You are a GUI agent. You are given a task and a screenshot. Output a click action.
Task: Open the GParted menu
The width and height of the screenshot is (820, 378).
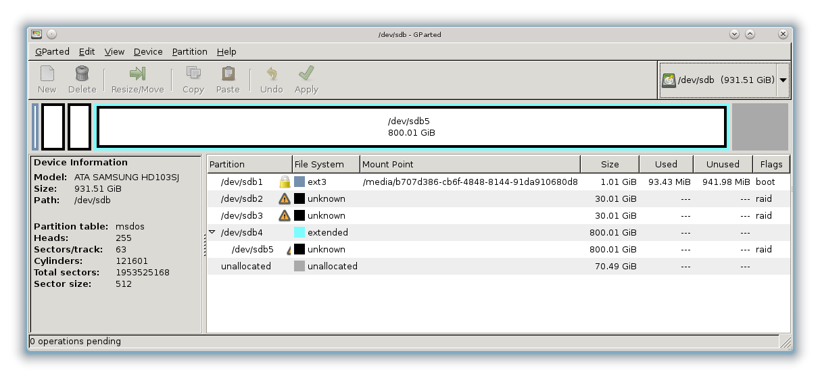(52, 52)
